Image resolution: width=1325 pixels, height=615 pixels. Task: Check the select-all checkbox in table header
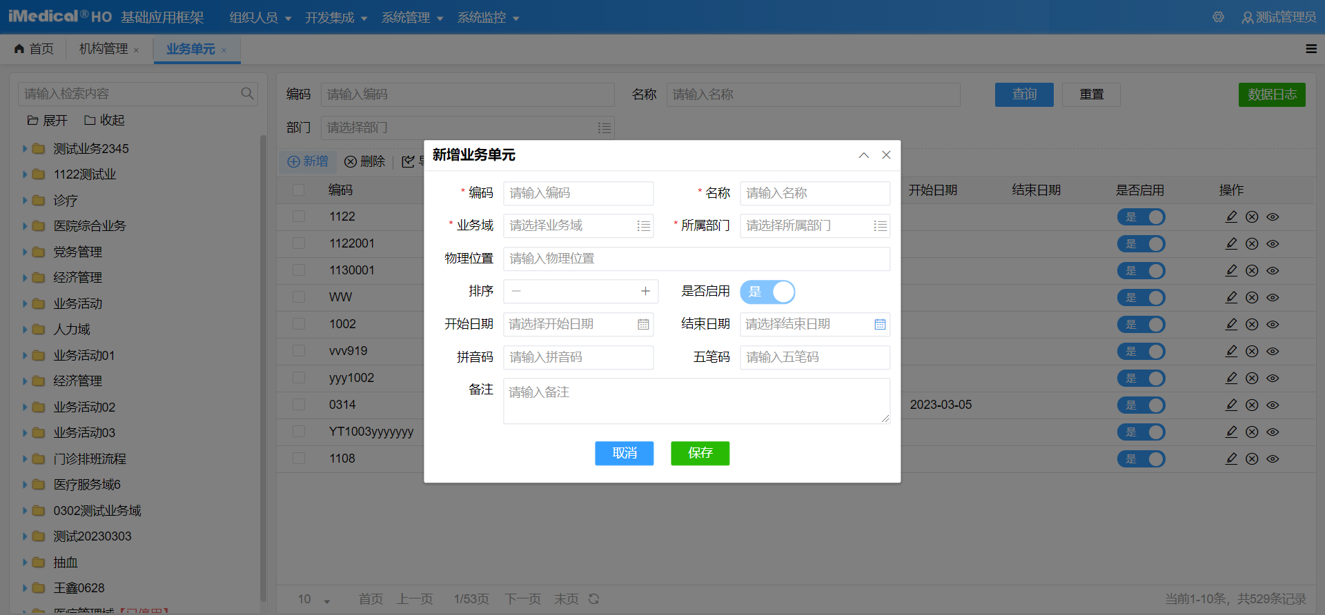coord(299,190)
